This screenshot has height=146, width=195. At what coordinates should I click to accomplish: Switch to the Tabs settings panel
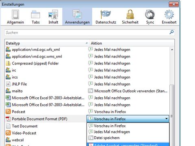point(36,17)
